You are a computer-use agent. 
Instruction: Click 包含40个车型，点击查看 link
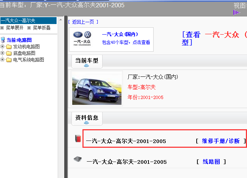click(126, 42)
